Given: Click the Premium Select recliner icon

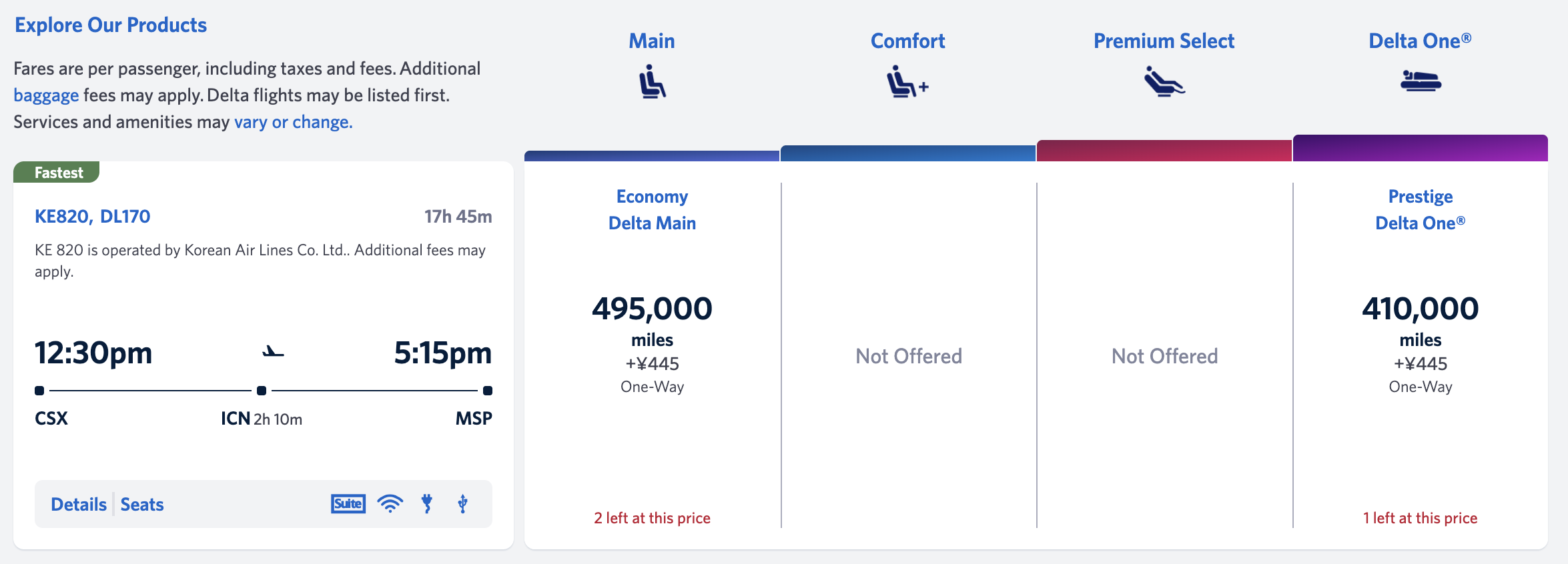Looking at the screenshot, I should pyautogui.click(x=1164, y=82).
